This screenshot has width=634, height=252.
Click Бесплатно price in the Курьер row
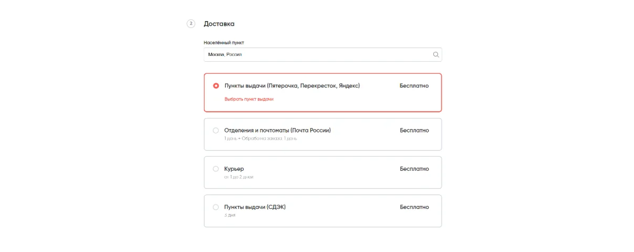[x=414, y=169]
